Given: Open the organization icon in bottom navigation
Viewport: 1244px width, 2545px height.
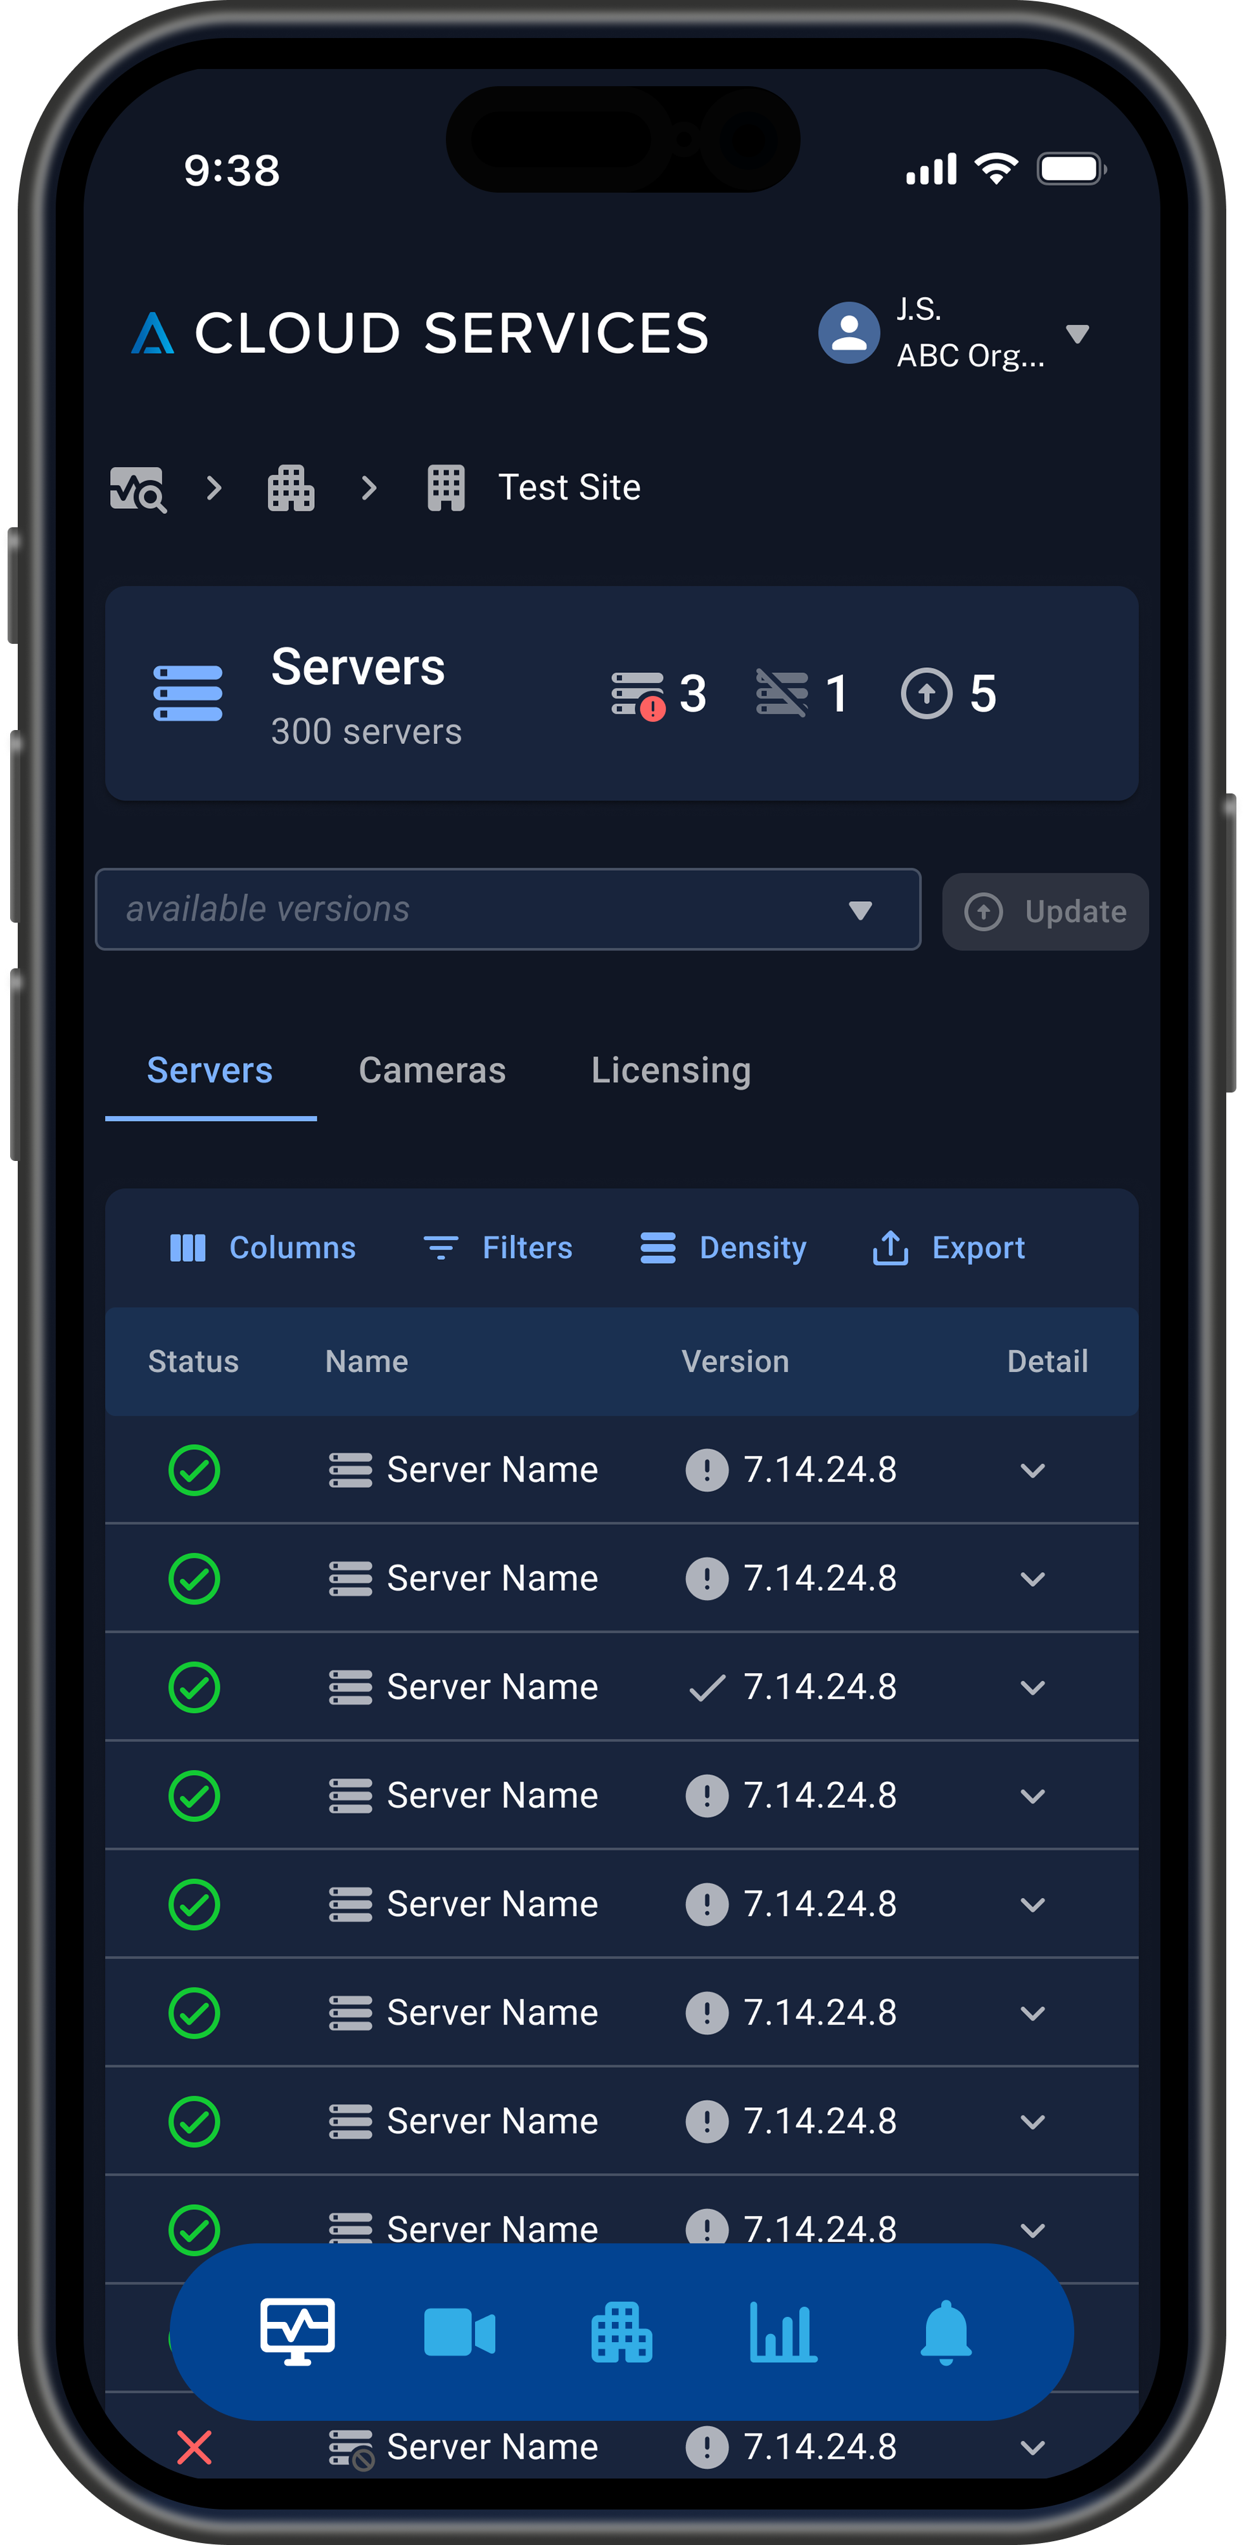Looking at the screenshot, I should [x=621, y=2333].
